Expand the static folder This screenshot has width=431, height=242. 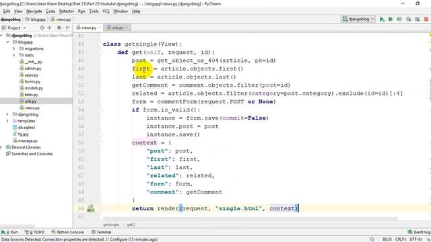14,55
